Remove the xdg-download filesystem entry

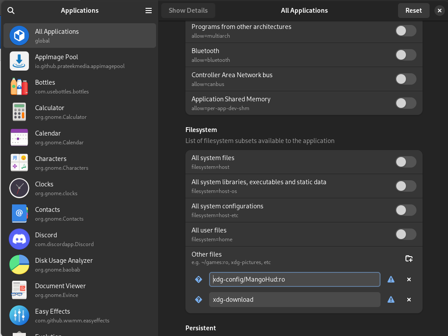[x=409, y=300]
